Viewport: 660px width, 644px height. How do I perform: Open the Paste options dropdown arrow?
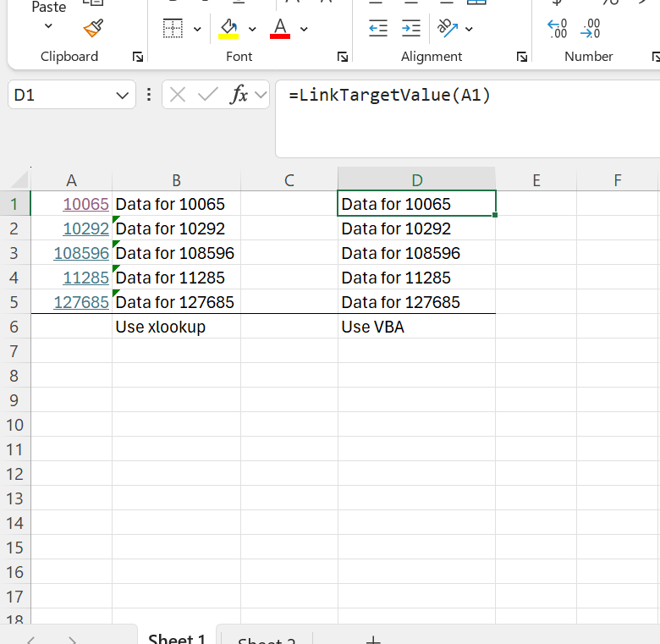[x=48, y=26]
